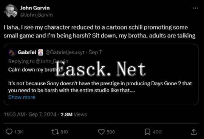Open the @John_Garvin handle link

(37, 15)
